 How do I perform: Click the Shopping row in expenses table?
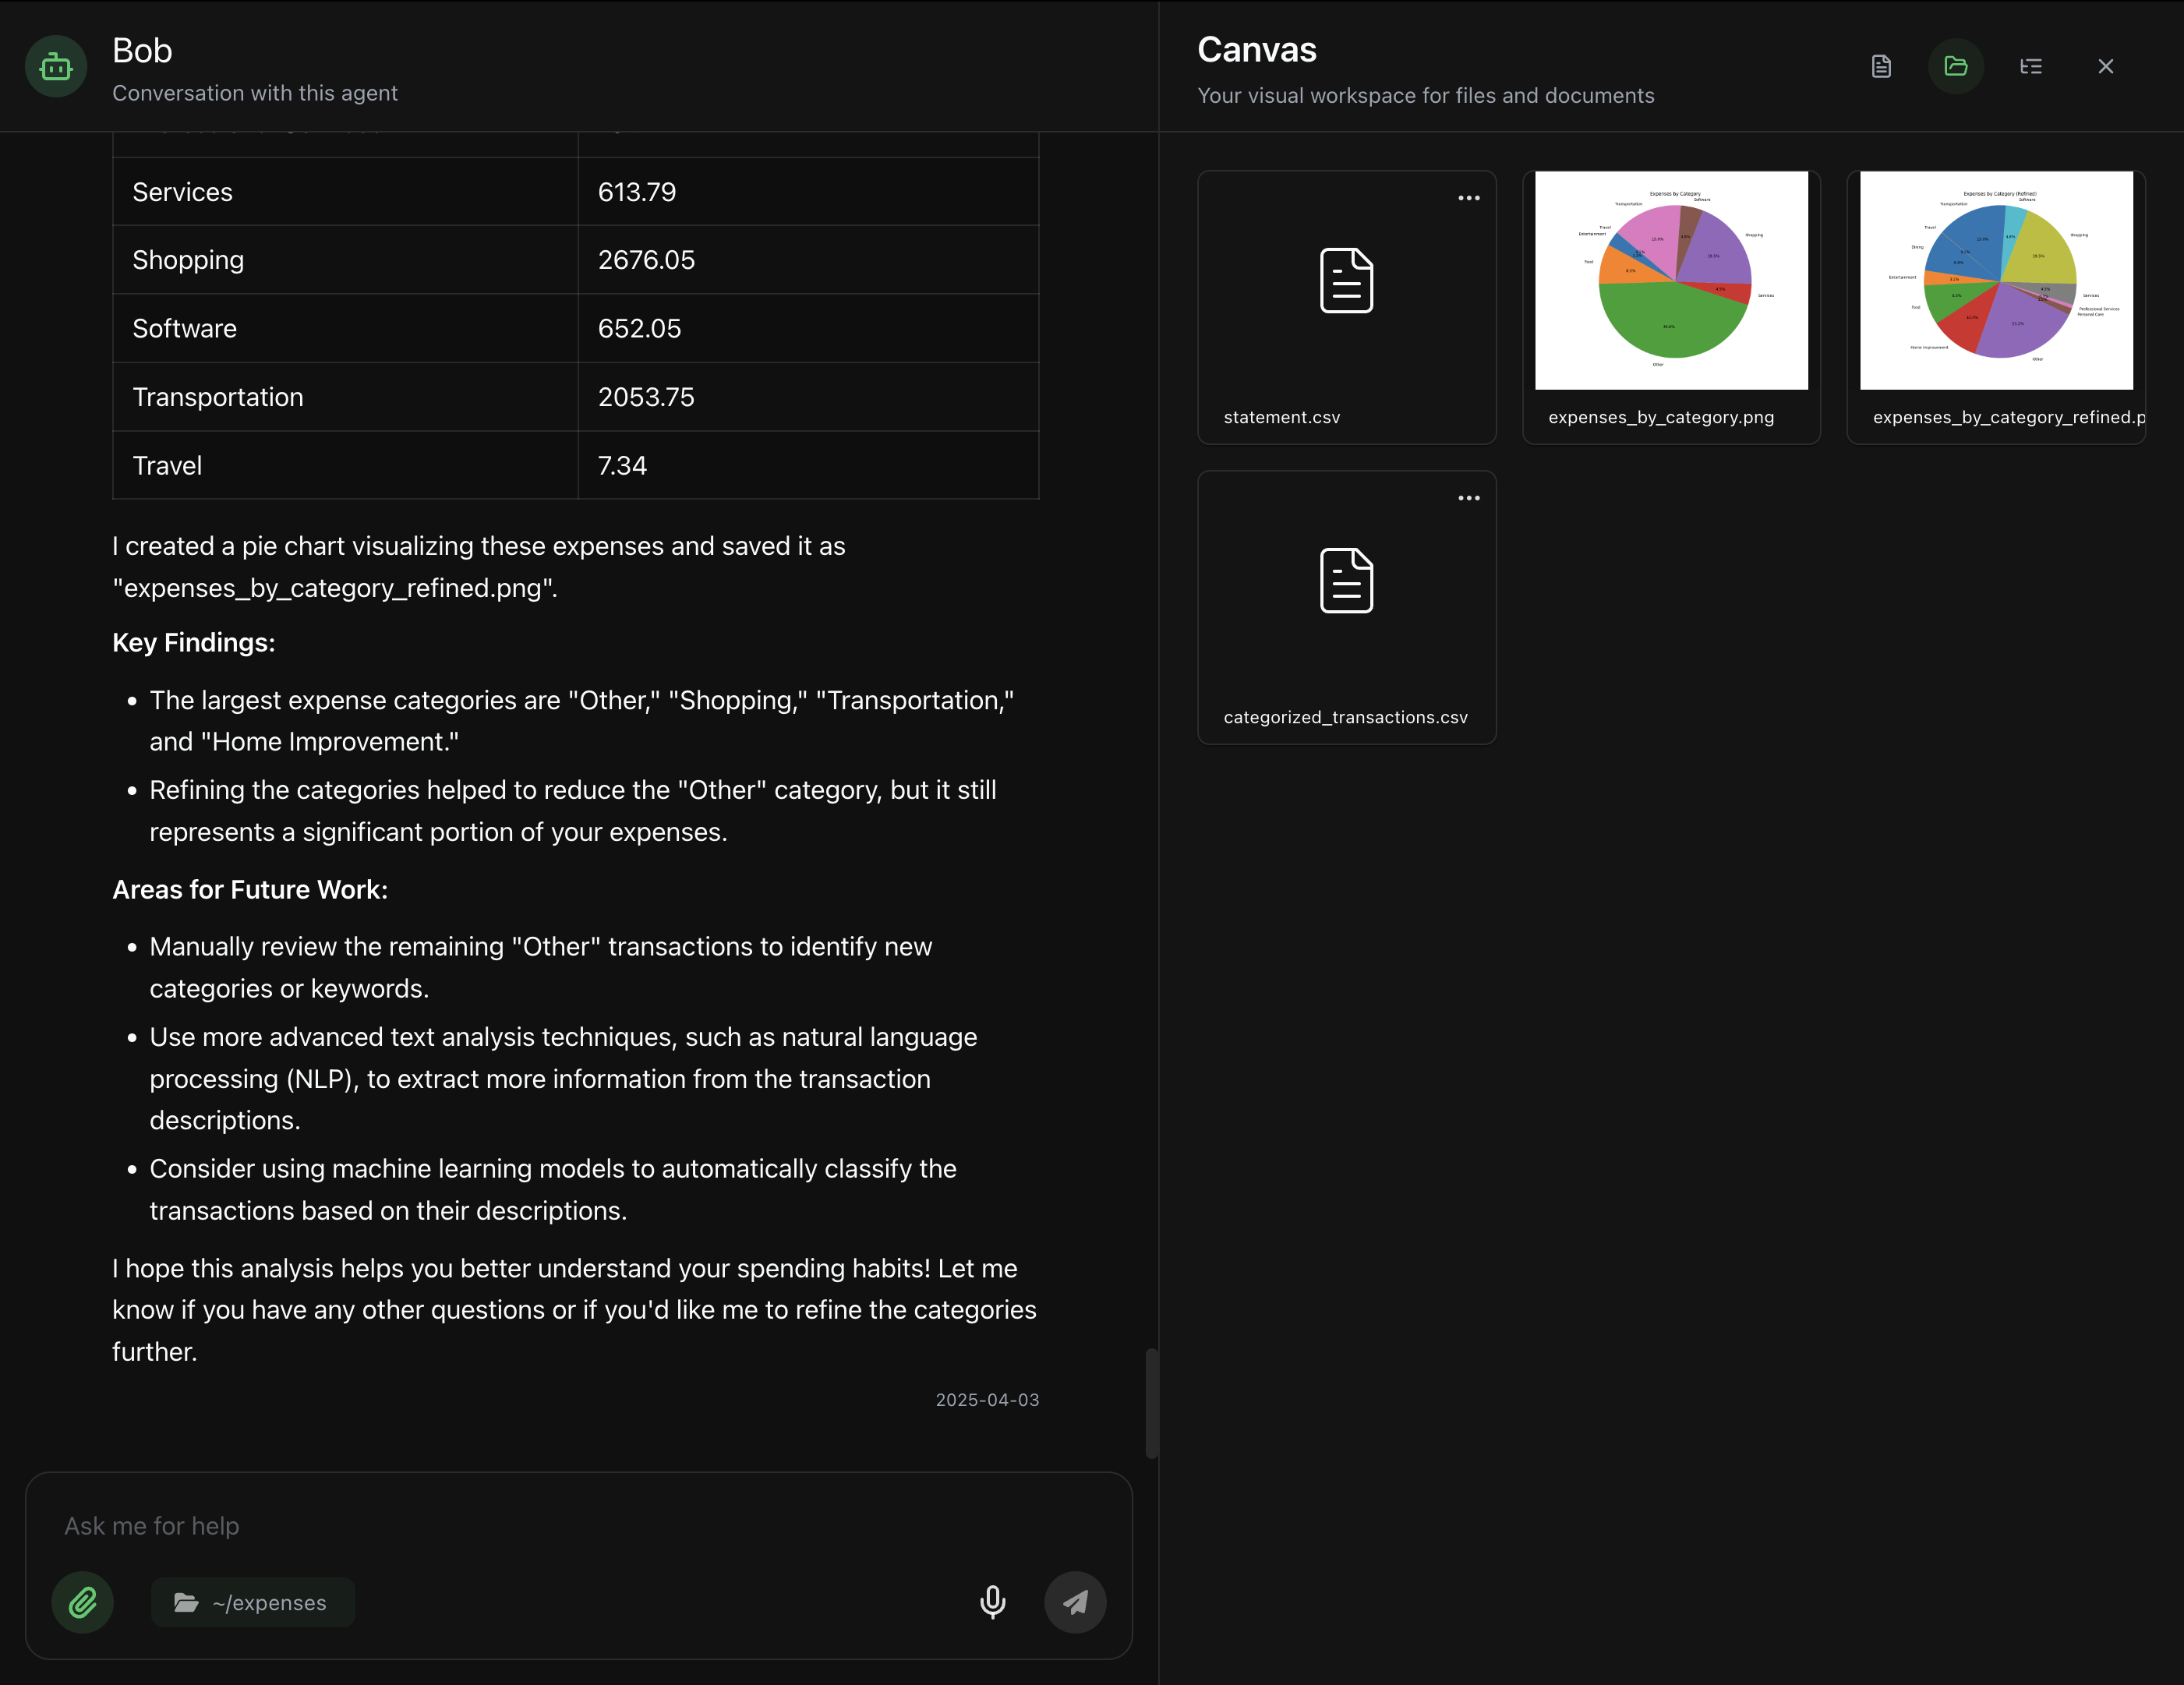(x=575, y=260)
